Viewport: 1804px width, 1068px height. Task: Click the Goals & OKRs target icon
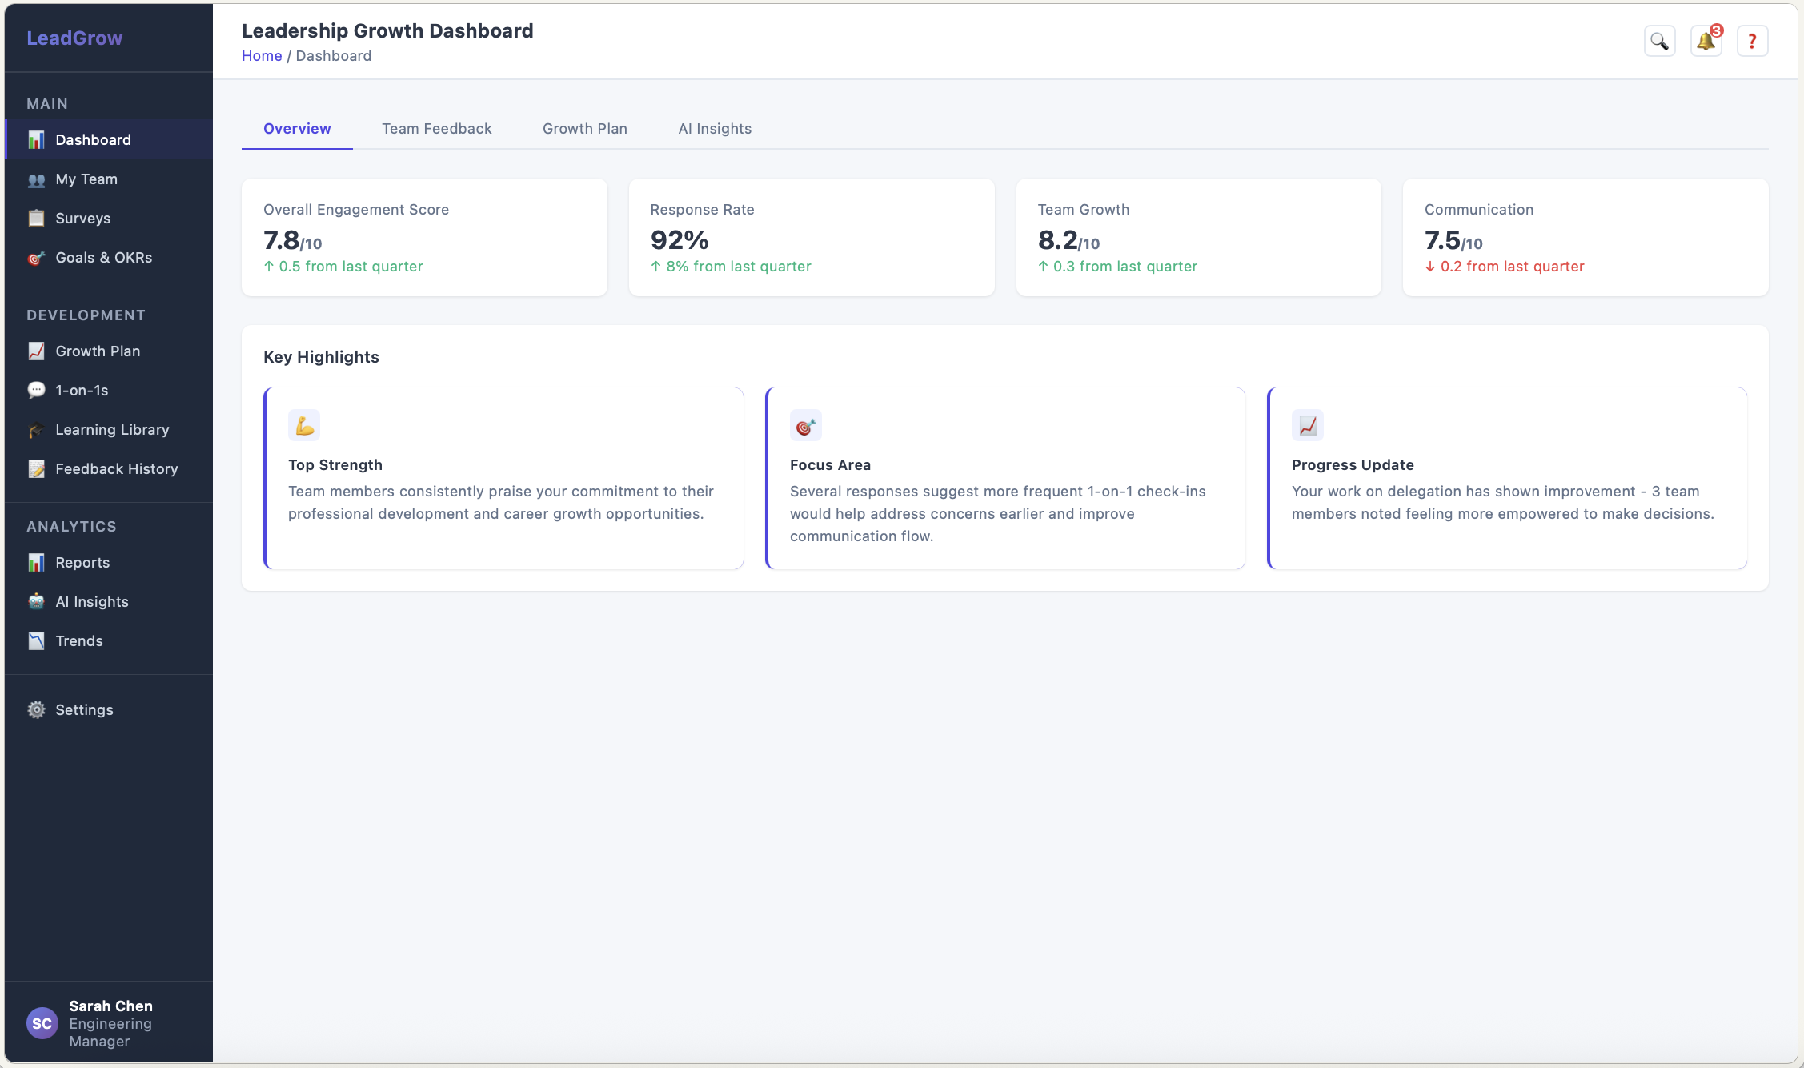36,258
